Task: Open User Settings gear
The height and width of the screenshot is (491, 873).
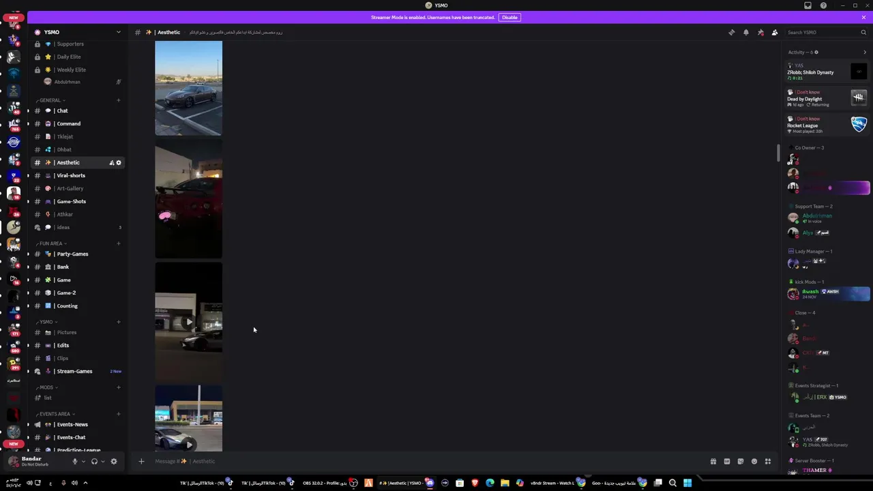Action: coord(114,461)
